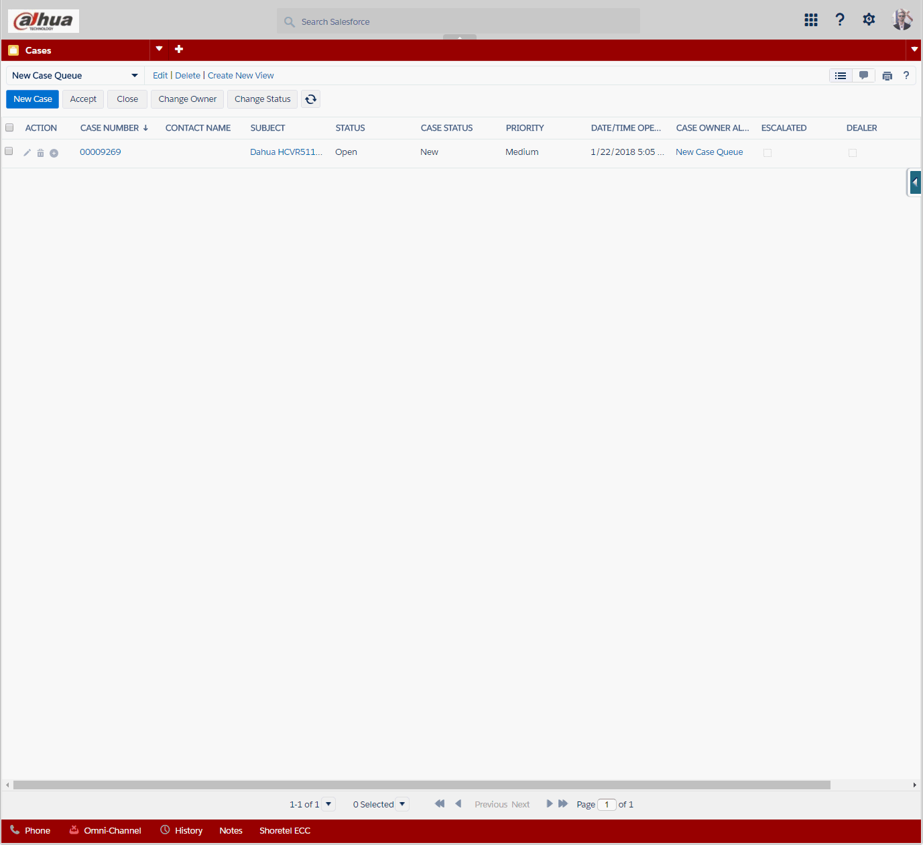Select the checkbox for case 00009269

coord(9,152)
